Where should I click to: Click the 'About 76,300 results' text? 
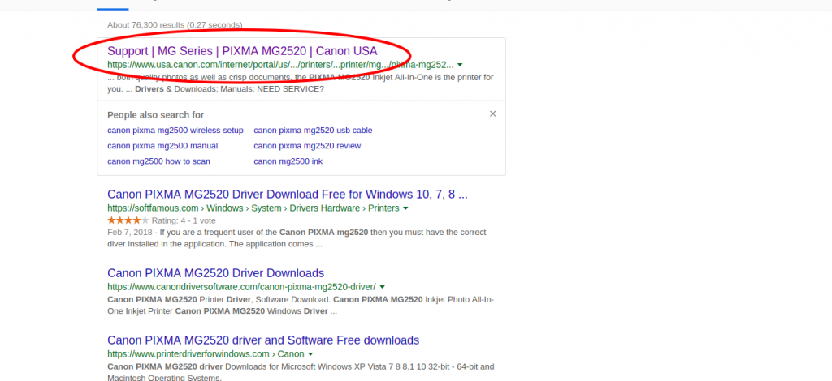coord(175,25)
